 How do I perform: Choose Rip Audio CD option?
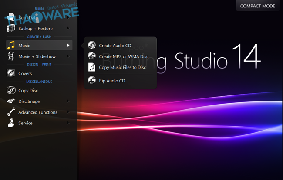click(x=112, y=81)
